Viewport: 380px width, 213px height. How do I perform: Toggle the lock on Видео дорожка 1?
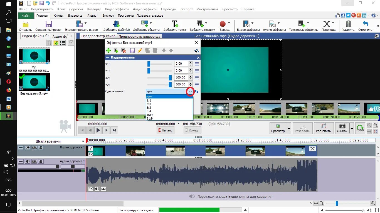click(41, 148)
